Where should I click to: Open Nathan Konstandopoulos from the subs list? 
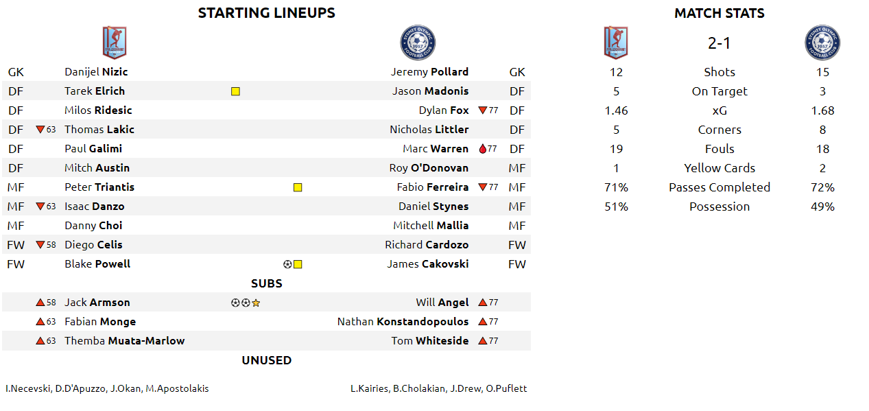pyautogui.click(x=403, y=322)
